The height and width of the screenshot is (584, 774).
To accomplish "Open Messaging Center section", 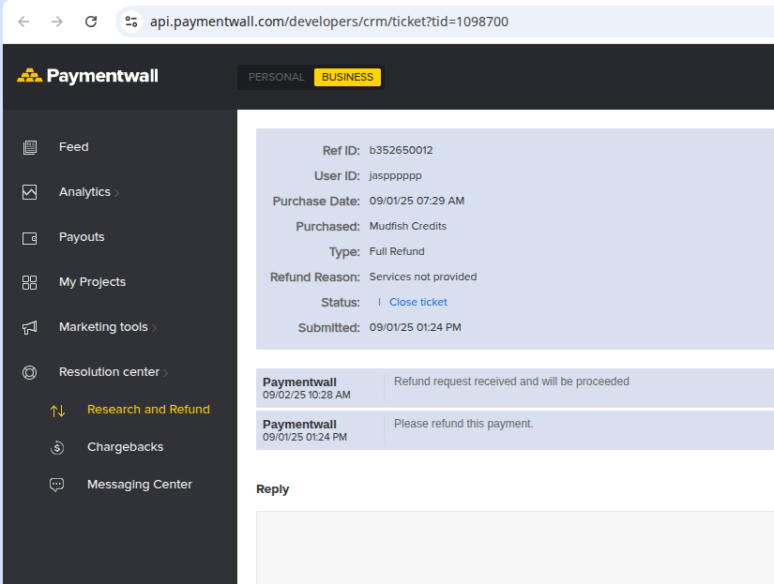I will (140, 485).
